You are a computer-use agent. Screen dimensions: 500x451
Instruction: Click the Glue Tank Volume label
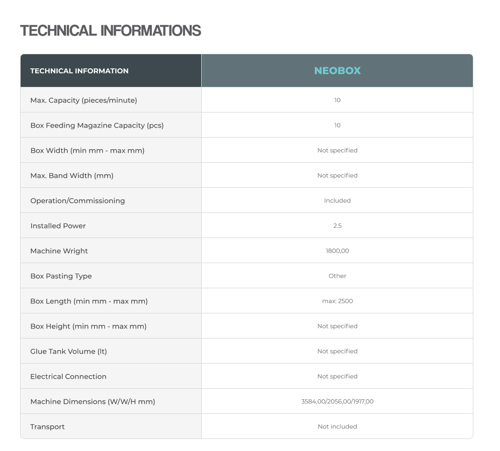coord(68,351)
